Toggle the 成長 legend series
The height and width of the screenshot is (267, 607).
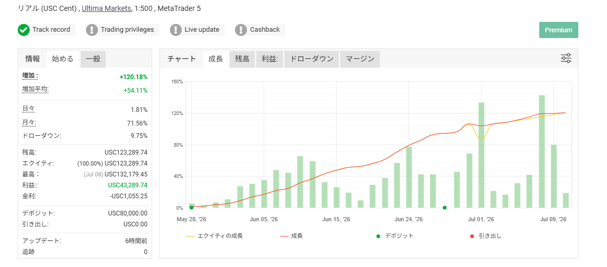click(291, 236)
